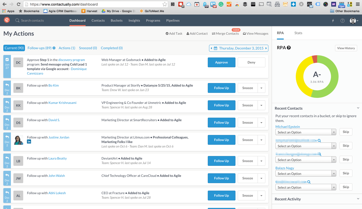Show Completed (0) list
Screen dimensions: 362x209
(112, 48)
